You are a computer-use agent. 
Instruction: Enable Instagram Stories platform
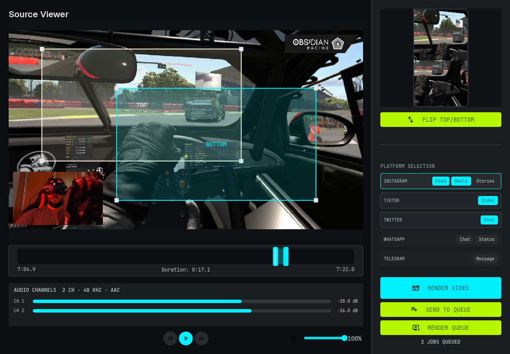[485, 181]
